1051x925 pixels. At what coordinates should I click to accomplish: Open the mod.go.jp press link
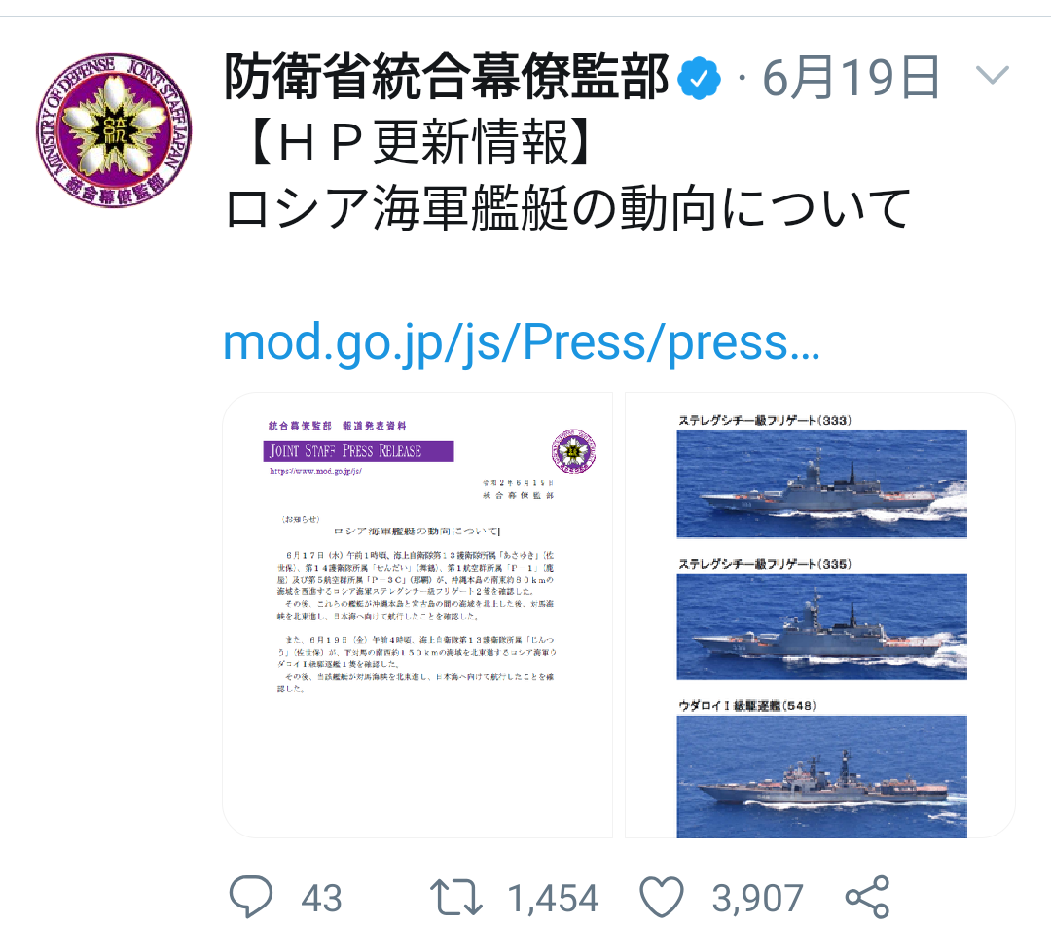(x=521, y=342)
